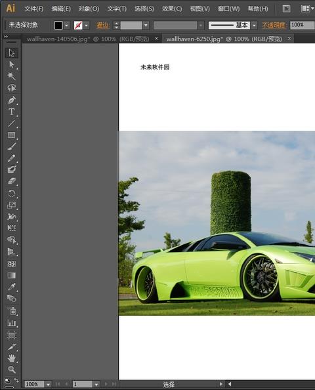Screen dimensions: 315x390
Task: Open the 视图(V) menu
Action: [x=199, y=9]
